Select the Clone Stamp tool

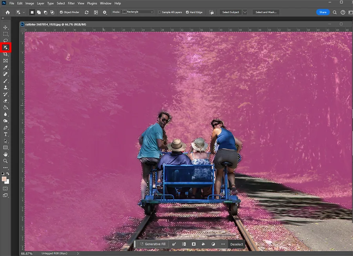(x=5, y=87)
